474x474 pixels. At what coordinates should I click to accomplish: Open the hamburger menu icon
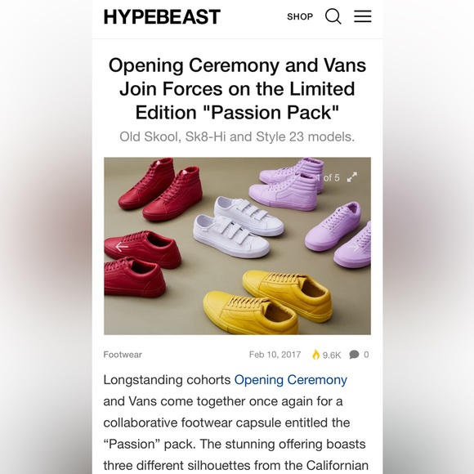pos(363,16)
